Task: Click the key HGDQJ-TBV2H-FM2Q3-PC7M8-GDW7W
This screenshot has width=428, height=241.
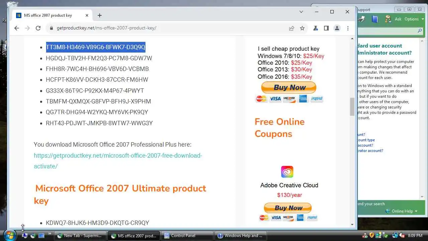Action: 99,58
